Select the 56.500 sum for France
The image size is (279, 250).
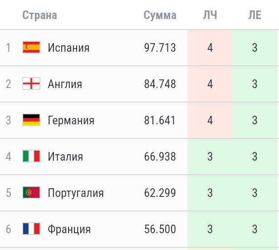160,229
